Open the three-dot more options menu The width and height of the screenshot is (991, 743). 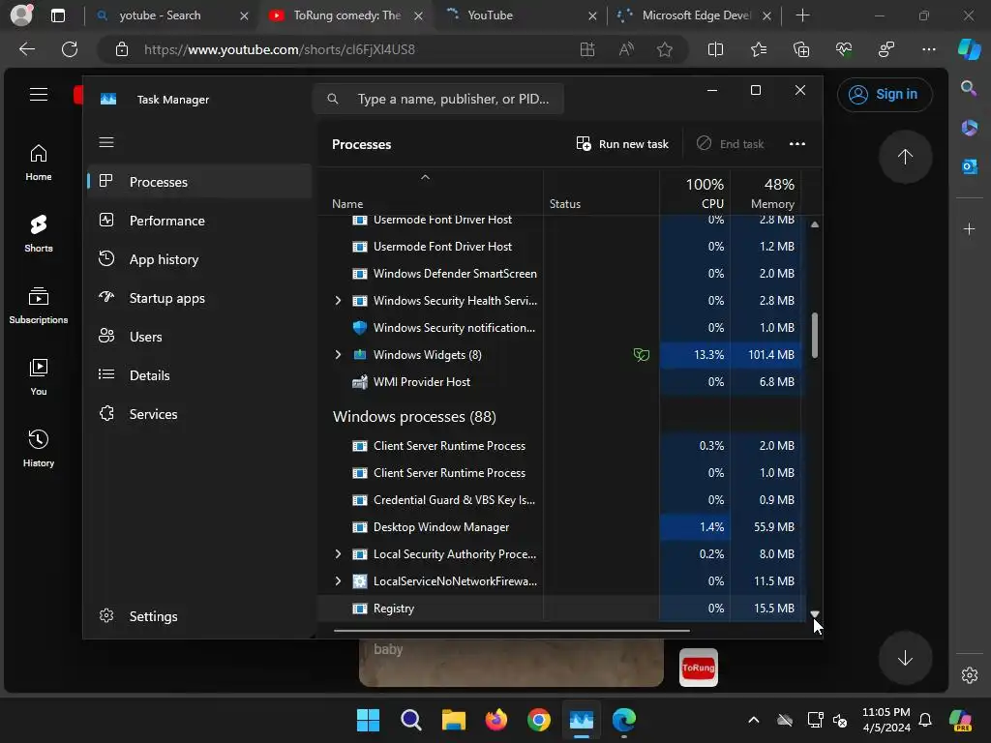pyautogui.click(x=797, y=144)
